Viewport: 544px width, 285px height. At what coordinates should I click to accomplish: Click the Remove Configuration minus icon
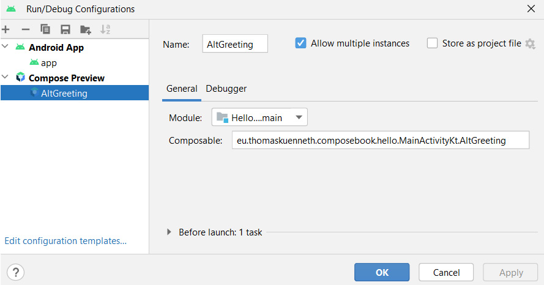coord(25,29)
